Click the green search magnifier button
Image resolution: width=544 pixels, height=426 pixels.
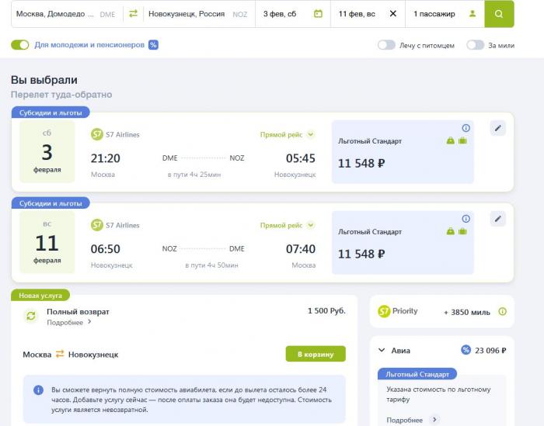[x=499, y=14]
